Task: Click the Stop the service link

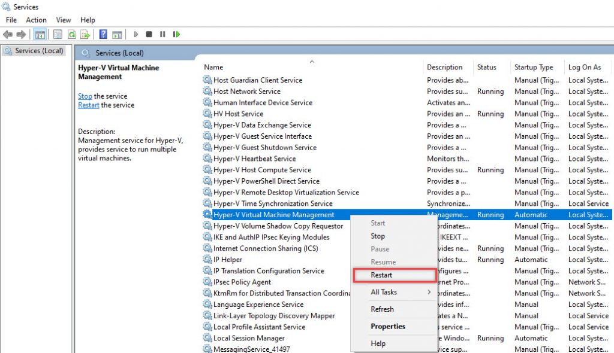Action: 85,96
